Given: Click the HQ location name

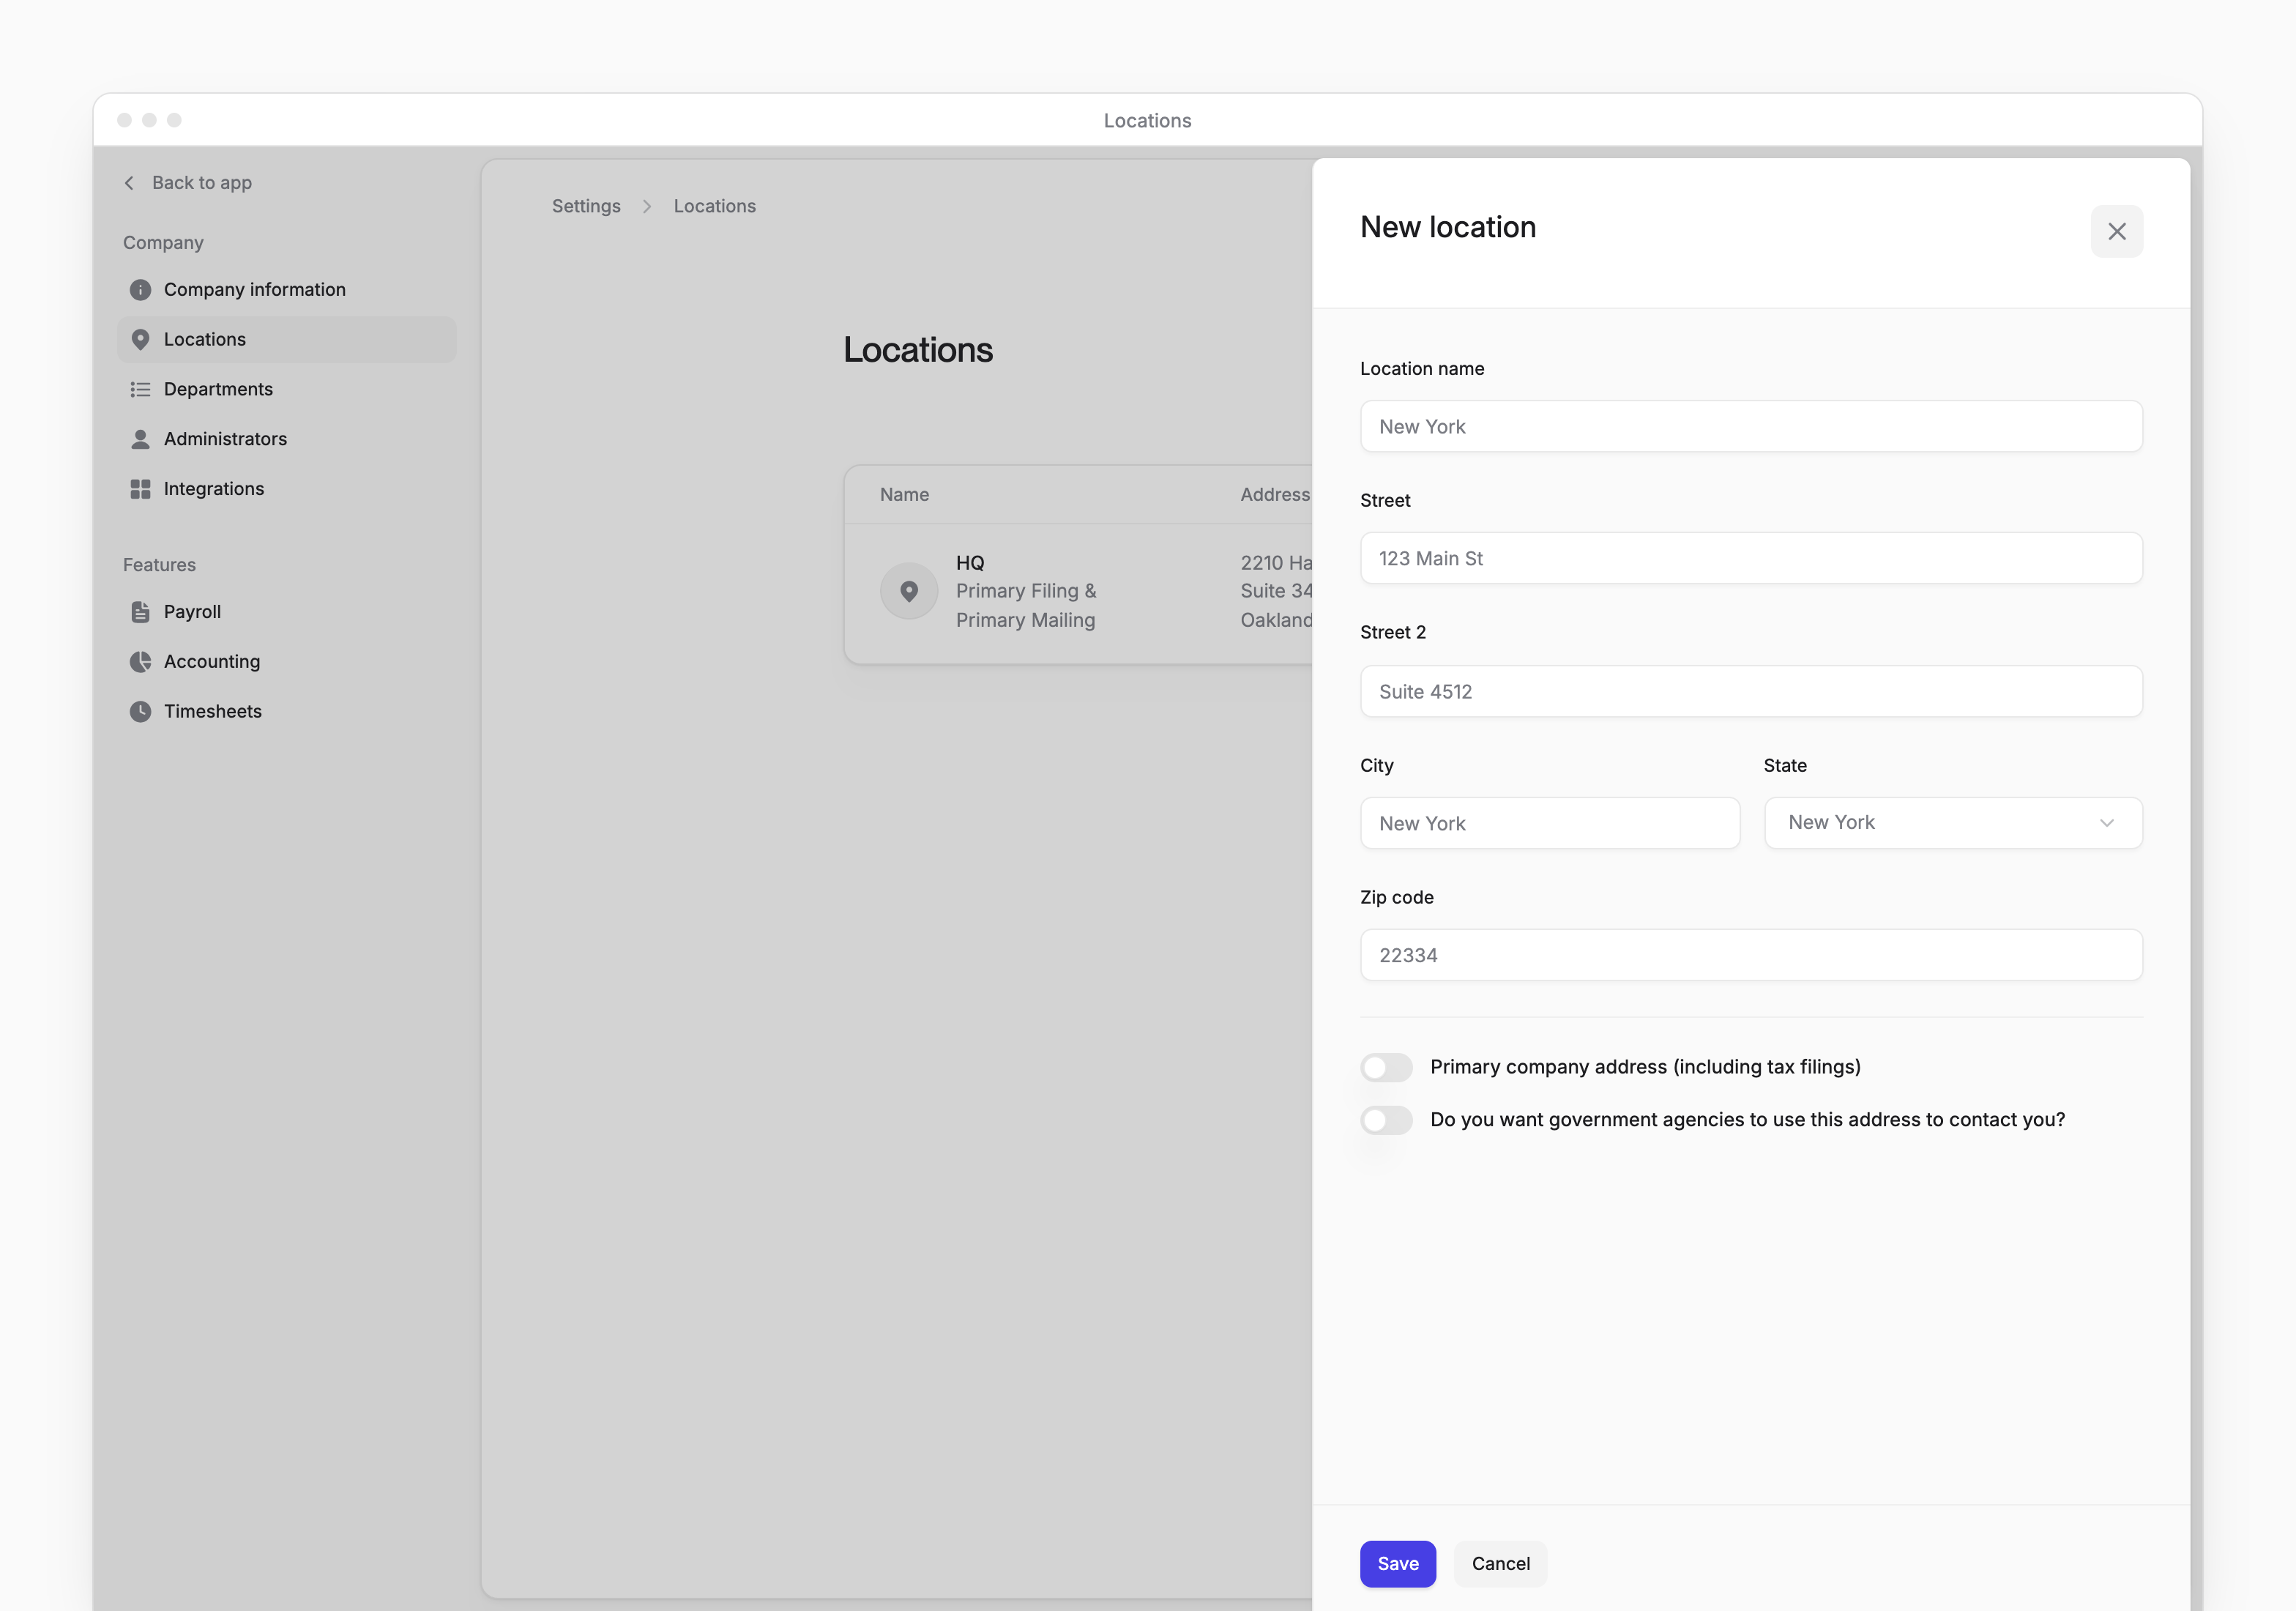Looking at the screenshot, I should [970, 563].
